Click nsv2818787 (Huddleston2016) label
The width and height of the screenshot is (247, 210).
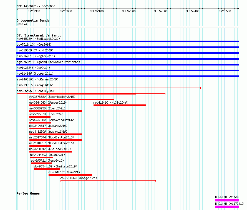click(52, 143)
